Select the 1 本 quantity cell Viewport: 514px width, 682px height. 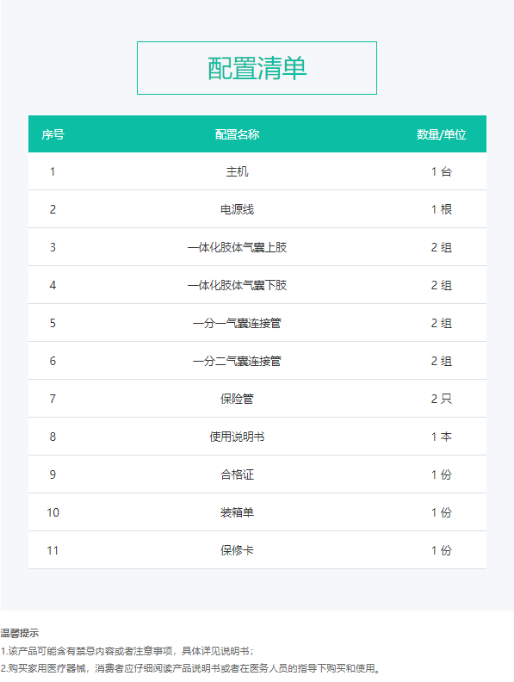[x=442, y=437]
